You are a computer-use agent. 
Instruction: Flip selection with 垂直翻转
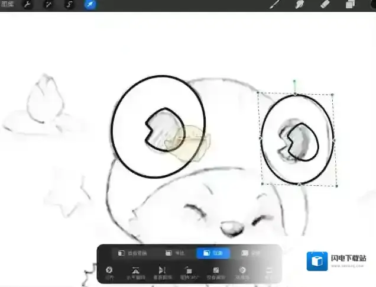click(x=162, y=272)
